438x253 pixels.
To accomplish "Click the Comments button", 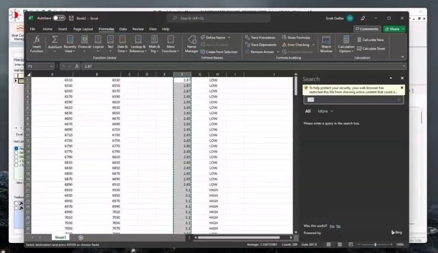I will (367, 29).
